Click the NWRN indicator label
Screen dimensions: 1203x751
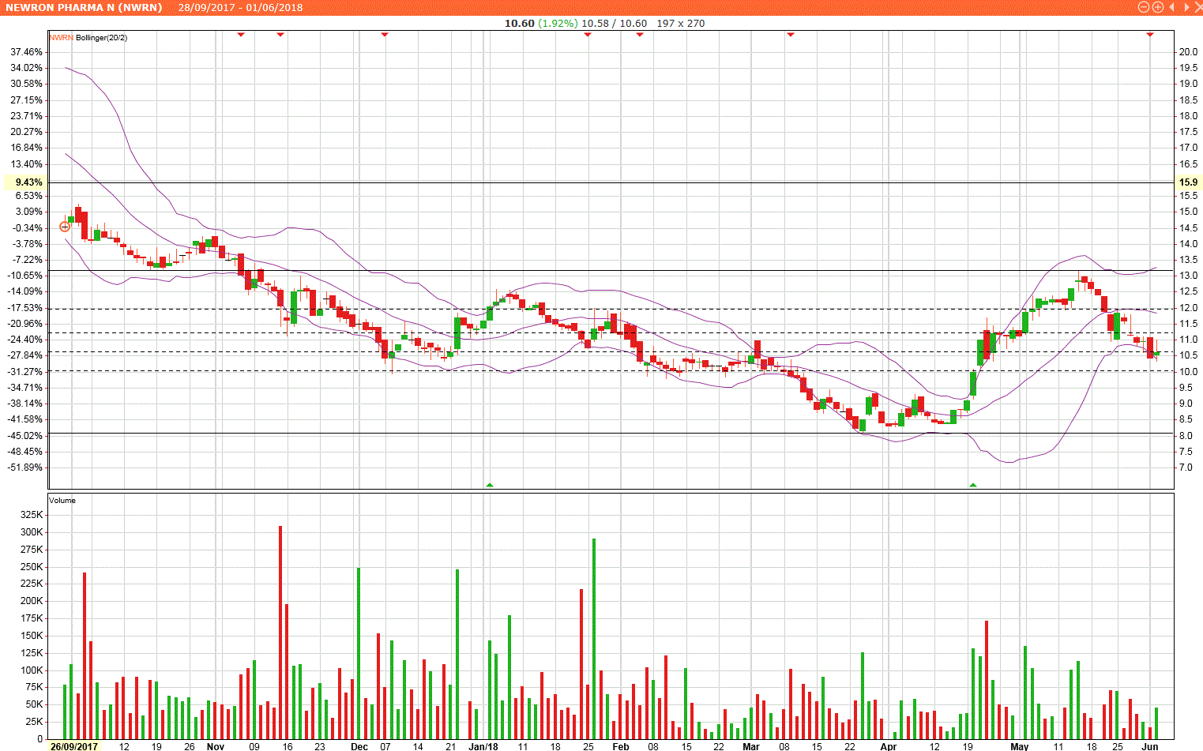tap(61, 37)
